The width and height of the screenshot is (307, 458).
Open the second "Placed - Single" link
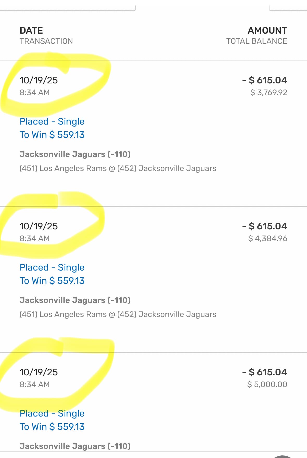coord(52,267)
